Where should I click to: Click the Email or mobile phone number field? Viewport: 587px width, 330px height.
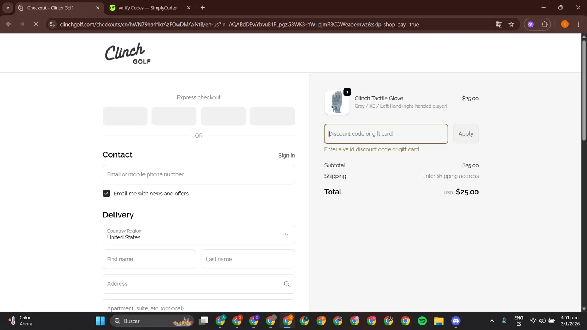[x=199, y=174]
